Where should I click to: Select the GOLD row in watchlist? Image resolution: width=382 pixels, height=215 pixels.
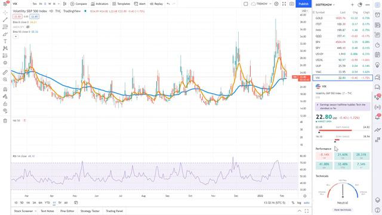tap(342, 18)
